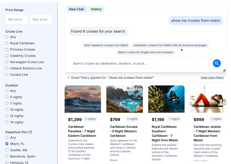Click the blue search magnifier button
The image size is (231, 164).
pyautogui.click(x=217, y=63)
